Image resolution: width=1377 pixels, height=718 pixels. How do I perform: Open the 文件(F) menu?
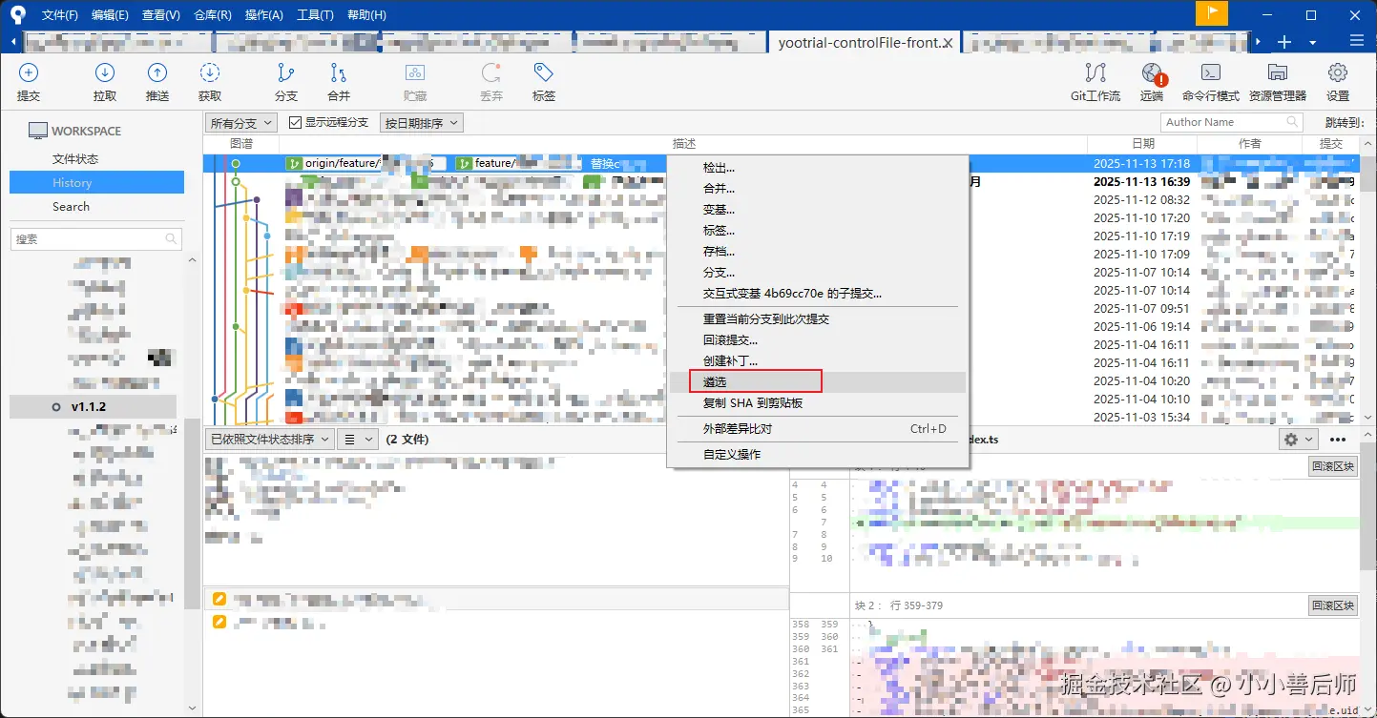coord(60,14)
